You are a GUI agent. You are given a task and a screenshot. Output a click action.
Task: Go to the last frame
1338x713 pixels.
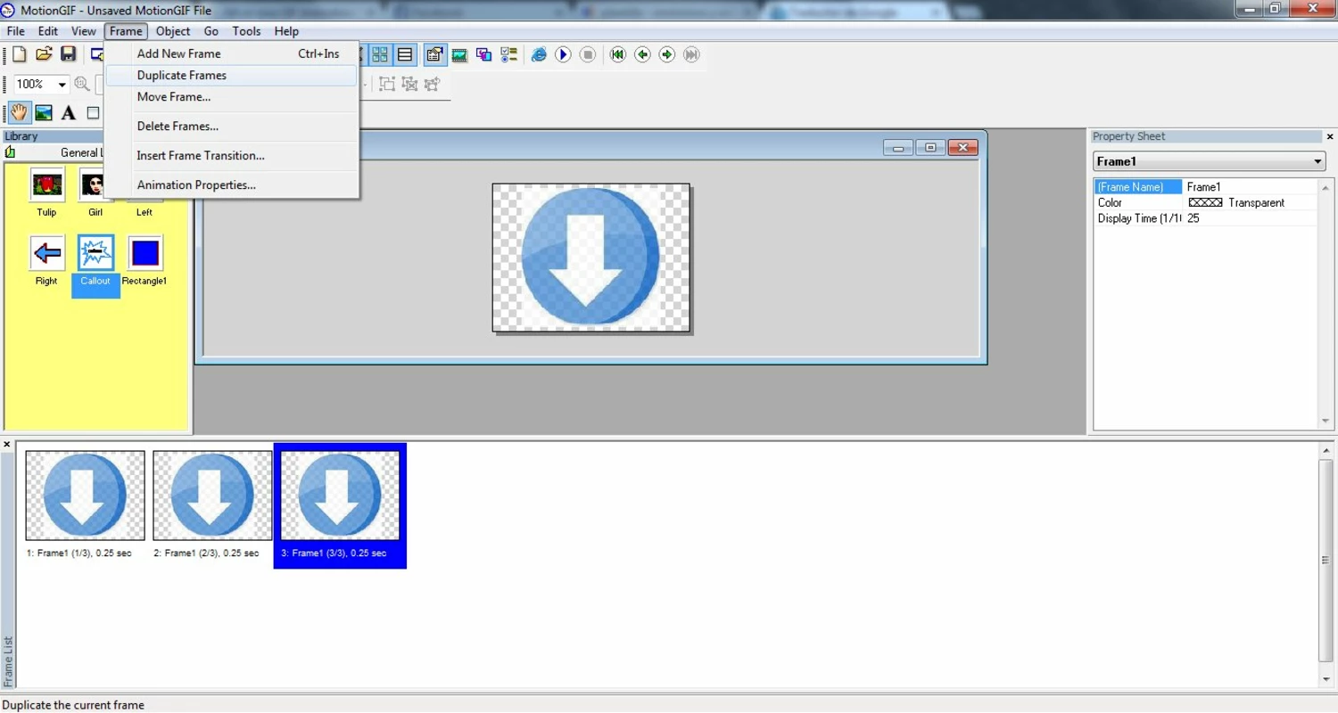coord(691,54)
